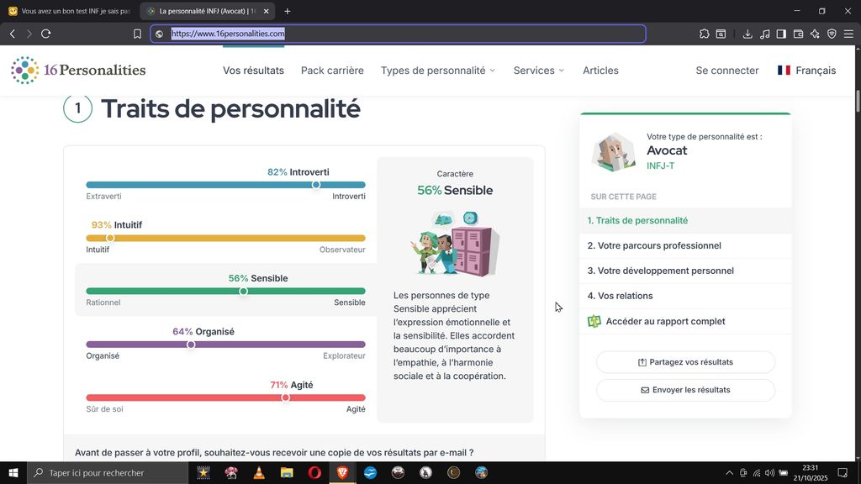The width and height of the screenshot is (861, 484).
Task: Open the Français language selector
Action: click(x=806, y=71)
